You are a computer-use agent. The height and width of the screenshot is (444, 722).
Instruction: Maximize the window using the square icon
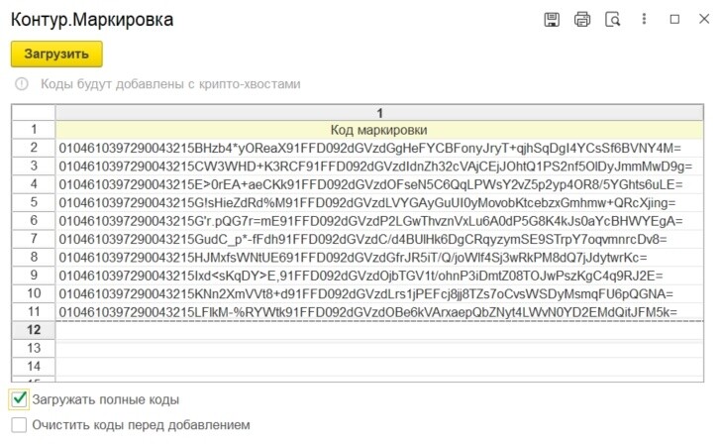point(674,19)
